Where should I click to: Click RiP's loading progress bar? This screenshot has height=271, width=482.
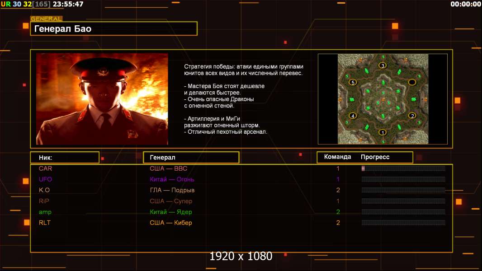(403, 201)
